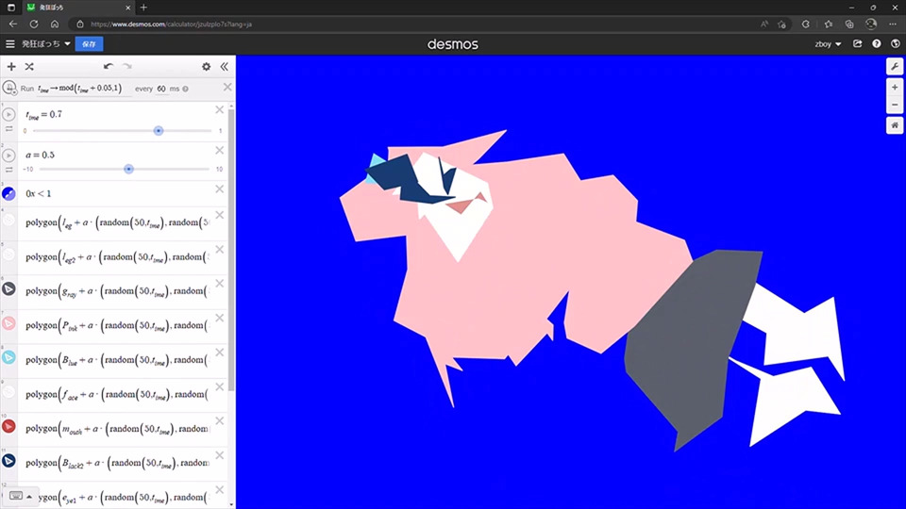Toggle visibility of l_eg2 polygon
Viewport: 906px width, 509px height.
pos(8,254)
